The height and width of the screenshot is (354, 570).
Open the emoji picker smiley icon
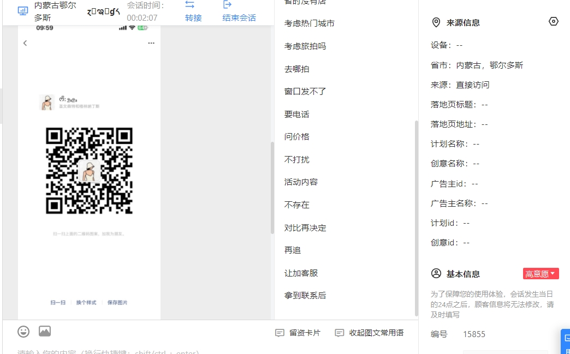tap(23, 332)
